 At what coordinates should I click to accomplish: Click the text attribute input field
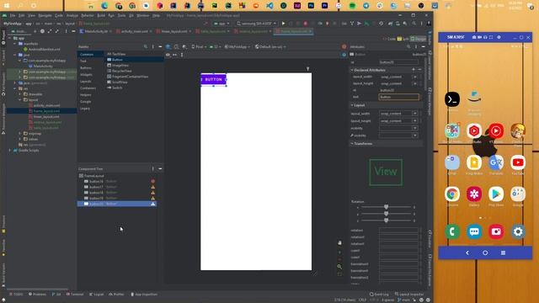coord(398,97)
